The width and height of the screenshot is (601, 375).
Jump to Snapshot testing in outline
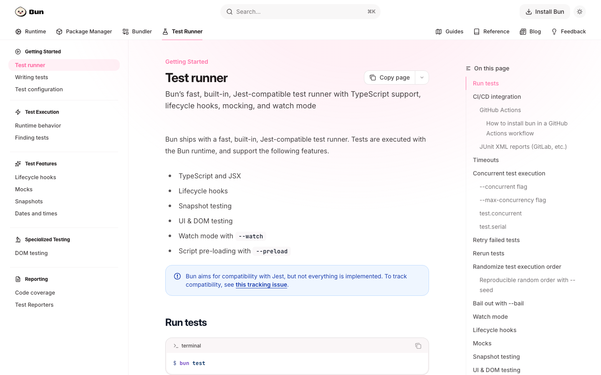click(496, 357)
